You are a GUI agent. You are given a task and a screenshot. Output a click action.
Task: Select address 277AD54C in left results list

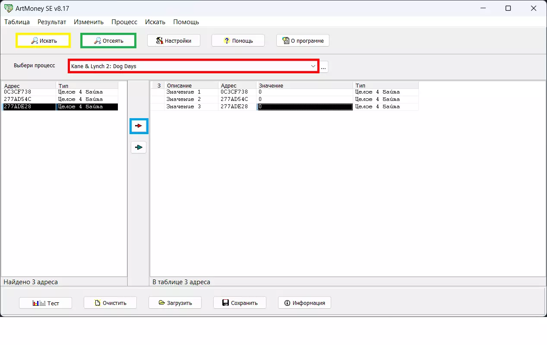60,99
